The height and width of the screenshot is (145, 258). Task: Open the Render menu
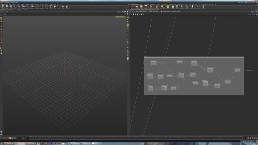(x=8, y=2)
